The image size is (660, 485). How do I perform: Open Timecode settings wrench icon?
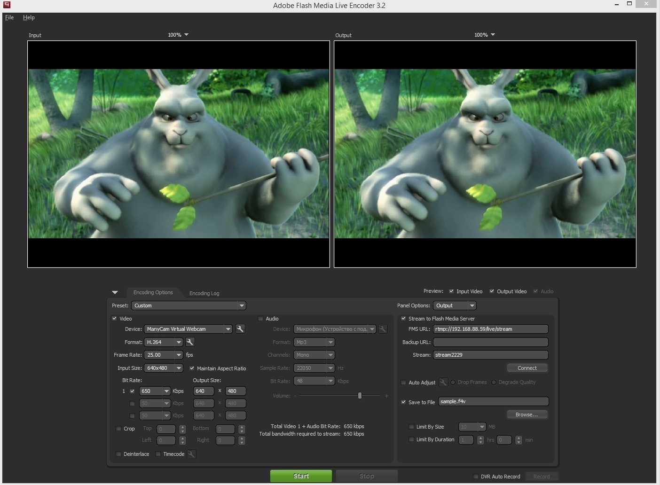pos(191,454)
